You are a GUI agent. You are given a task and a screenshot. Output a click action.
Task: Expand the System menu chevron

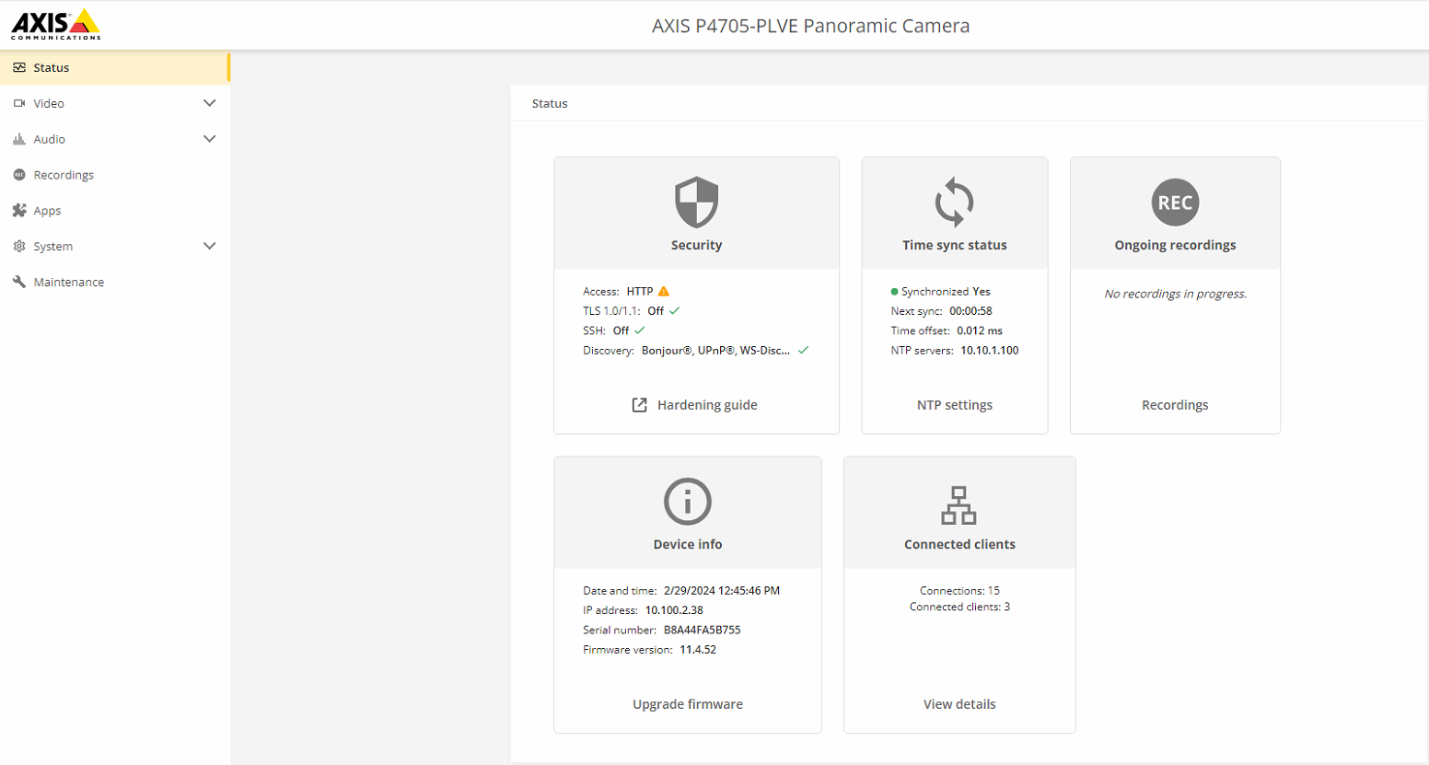(x=209, y=246)
